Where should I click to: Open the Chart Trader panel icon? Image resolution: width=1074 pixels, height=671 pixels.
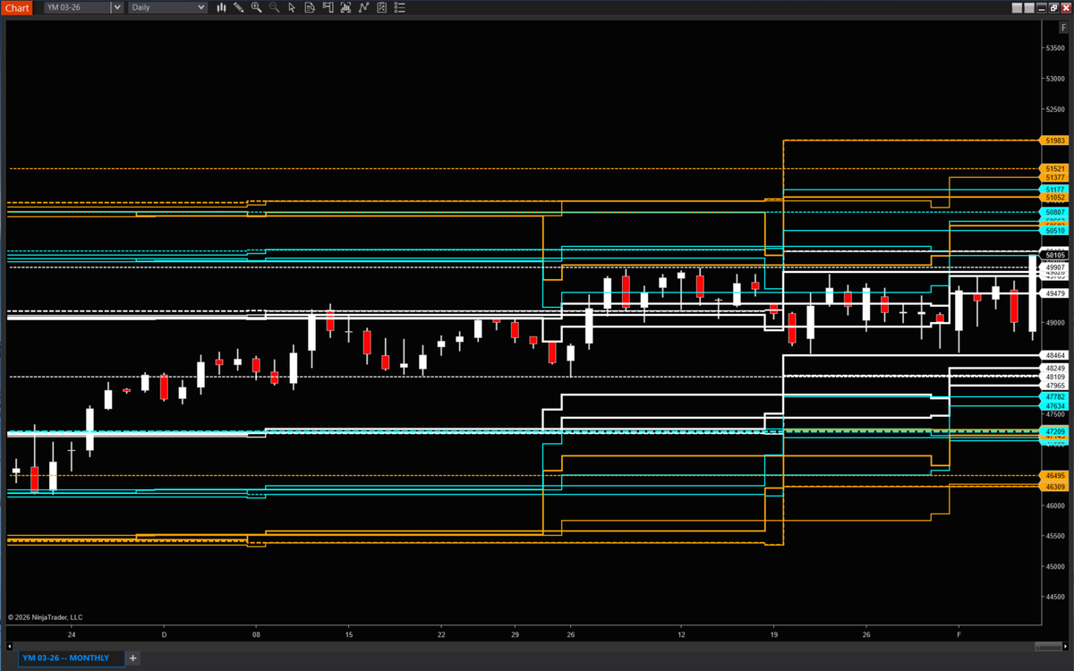(x=328, y=8)
